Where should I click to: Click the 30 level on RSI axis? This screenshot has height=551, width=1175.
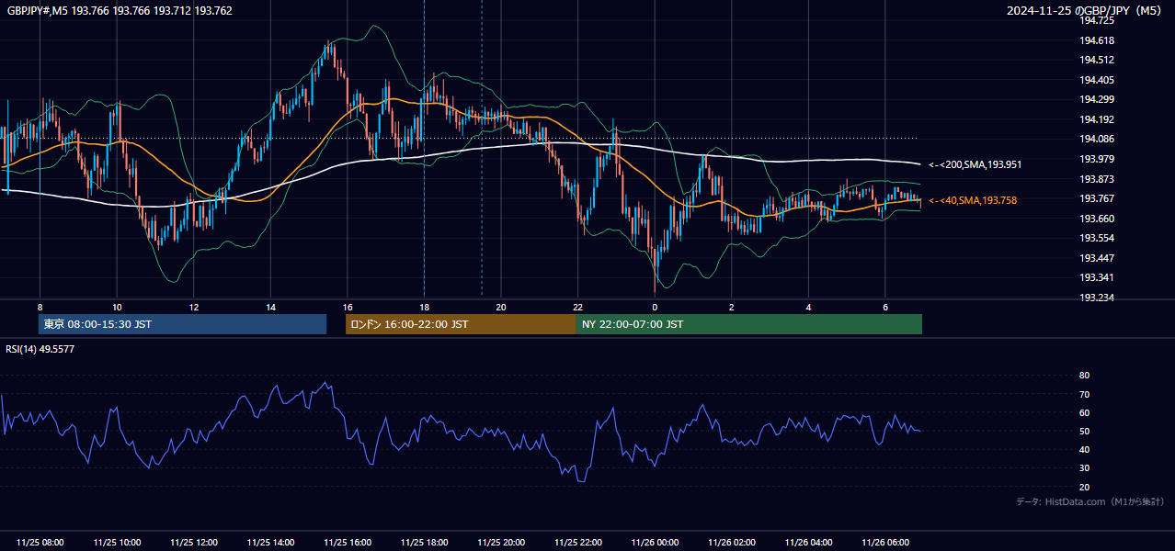coord(1084,468)
